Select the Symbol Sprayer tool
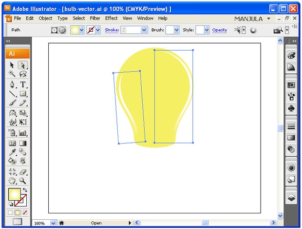The width and height of the screenshot is (302, 229). click(x=12, y=133)
